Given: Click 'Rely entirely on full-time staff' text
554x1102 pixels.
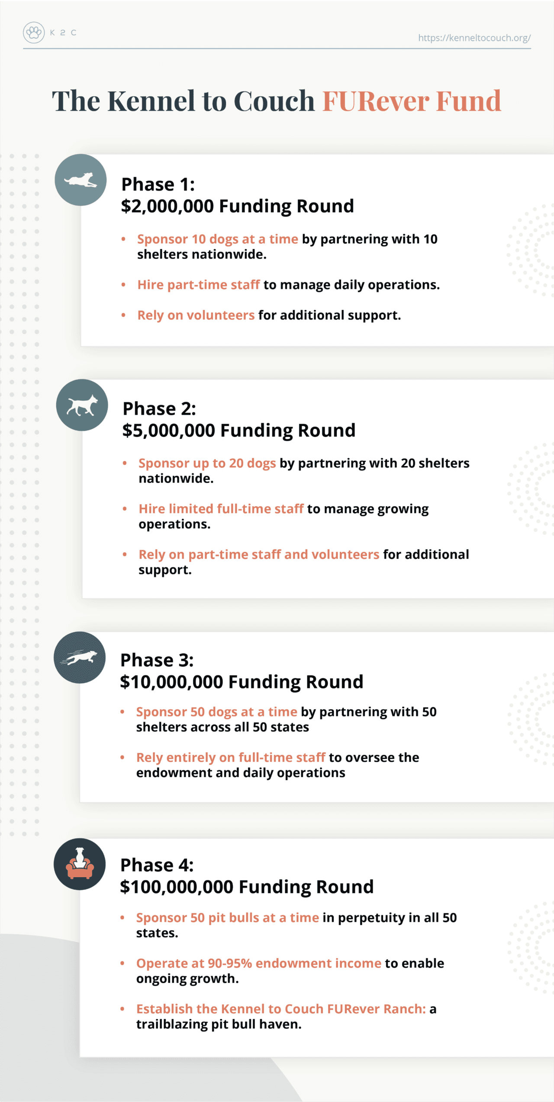Looking at the screenshot, I should coord(230,757).
